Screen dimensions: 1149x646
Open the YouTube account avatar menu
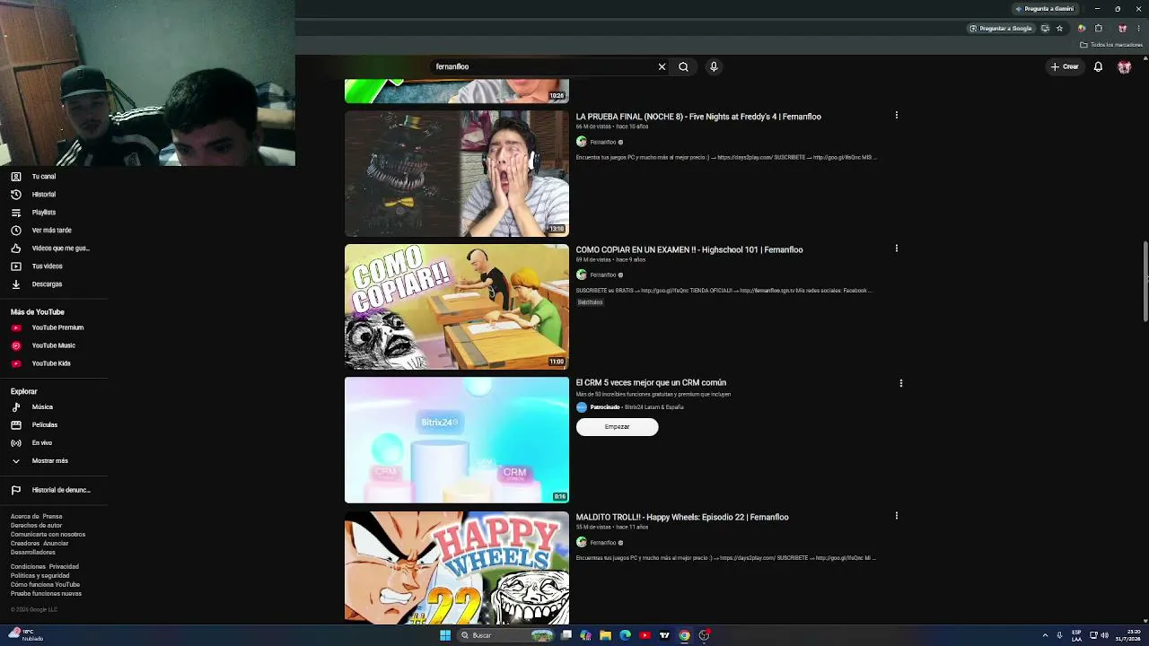pos(1124,66)
